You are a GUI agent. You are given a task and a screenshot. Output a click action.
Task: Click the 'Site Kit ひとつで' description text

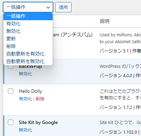click(120, 122)
